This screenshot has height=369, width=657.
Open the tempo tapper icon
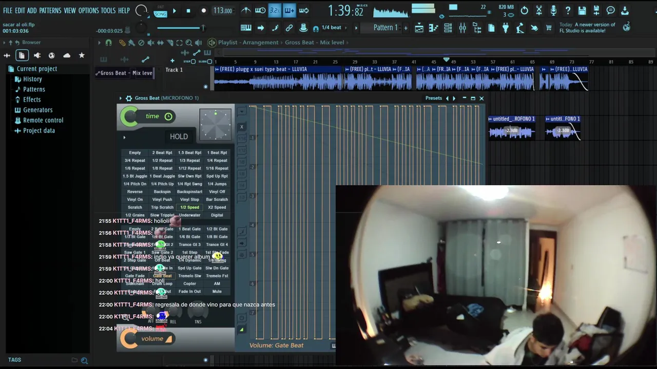tap(520, 28)
